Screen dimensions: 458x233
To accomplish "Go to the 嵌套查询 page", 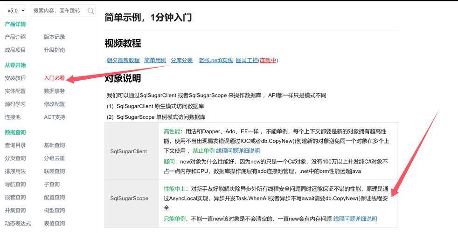I will (x=15, y=198).
